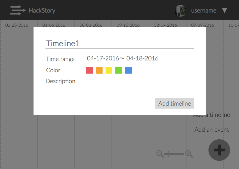Viewport: 239px width, 169px height.
Task: Pick the yellow color swatch
Action: point(109,70)
